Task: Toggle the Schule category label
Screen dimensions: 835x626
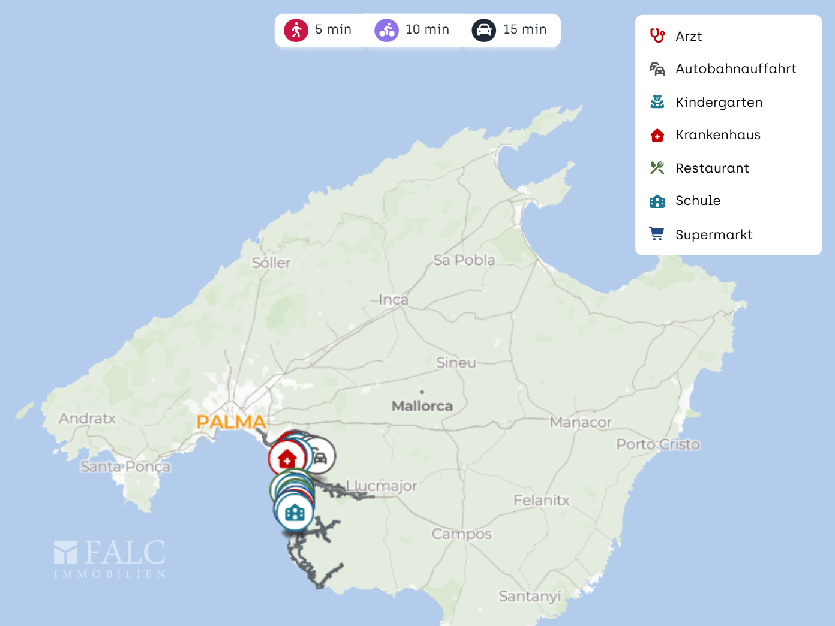Action: [x=698, y=201]
